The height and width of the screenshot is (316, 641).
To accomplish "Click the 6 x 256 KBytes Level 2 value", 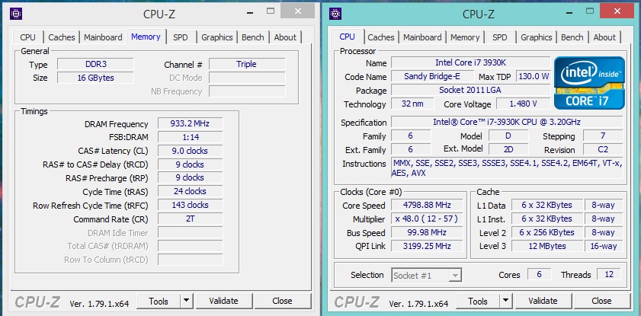I will coord(547,232).
